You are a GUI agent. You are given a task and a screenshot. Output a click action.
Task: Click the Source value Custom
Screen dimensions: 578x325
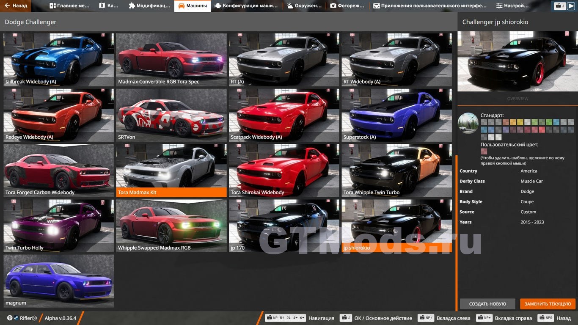(528, 212)
